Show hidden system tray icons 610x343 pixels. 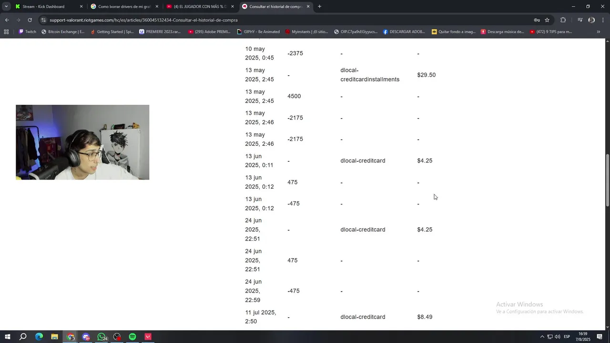[x=542, y=337]
